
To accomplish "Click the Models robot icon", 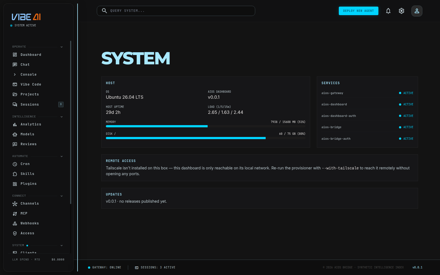I will pos(15,134).
